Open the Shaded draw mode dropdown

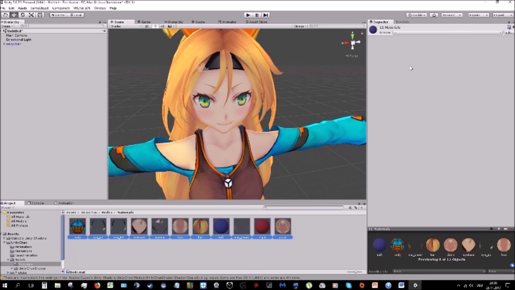[x=126, y=26]
